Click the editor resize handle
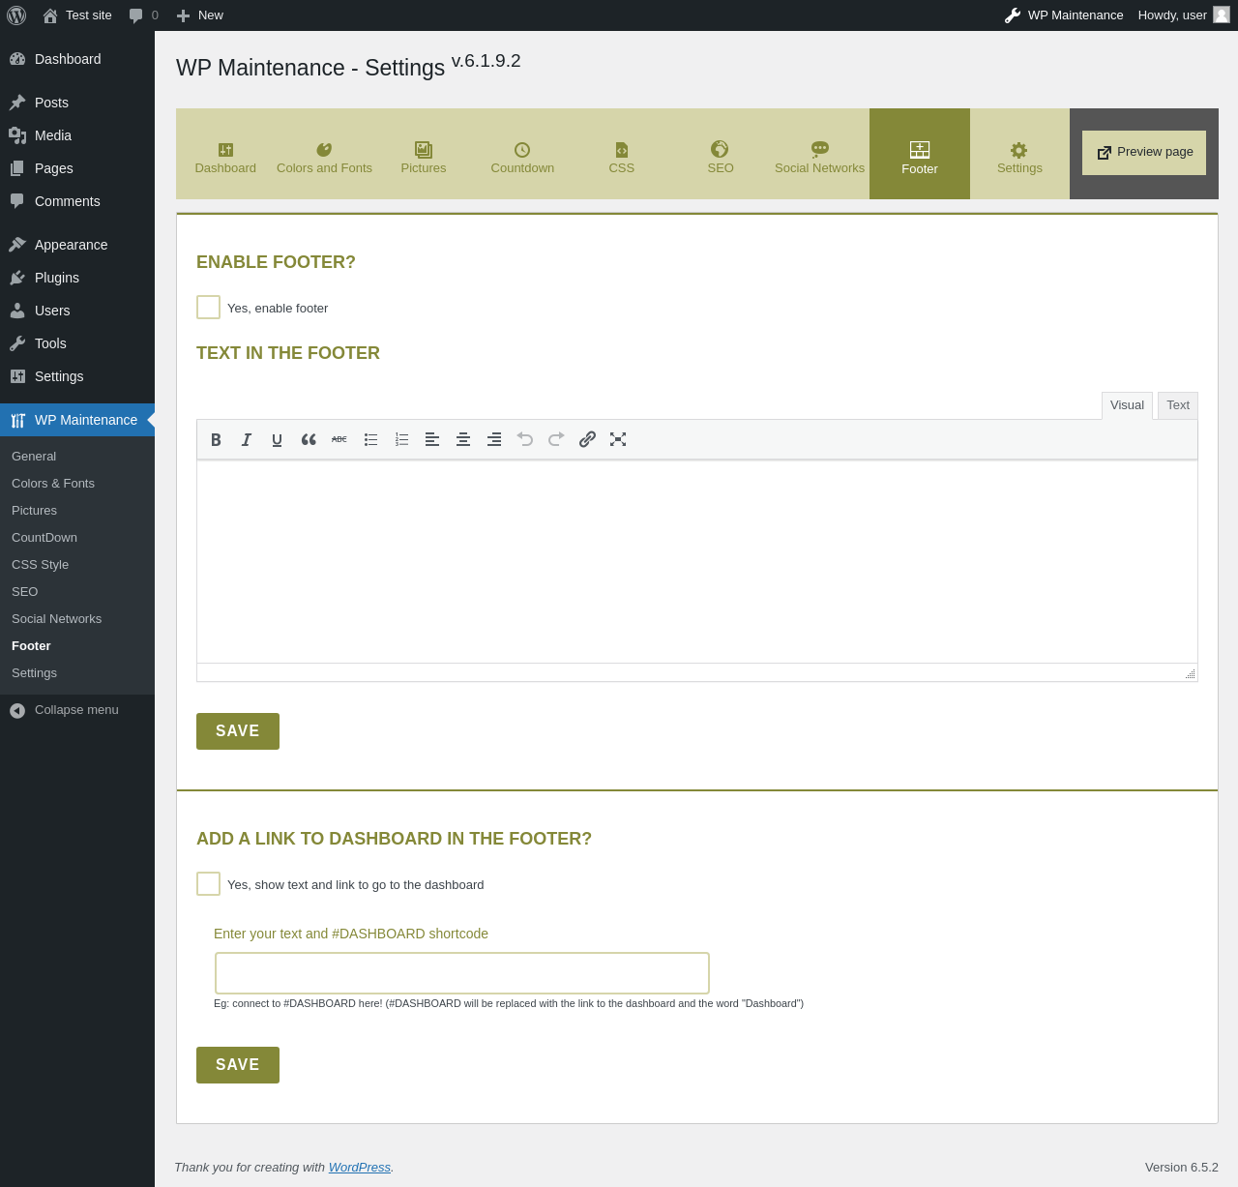Screen dimensions: 1238x1187 (1190, 673)
